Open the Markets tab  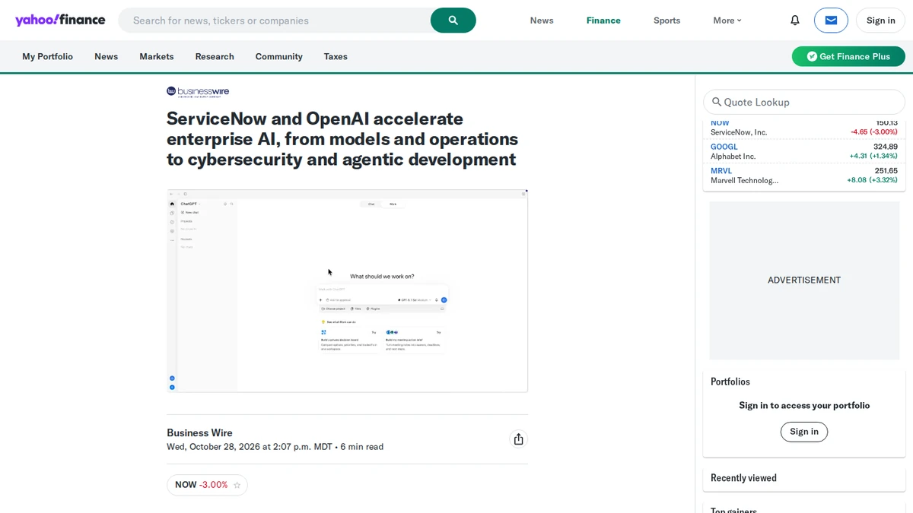pos(157,56)
